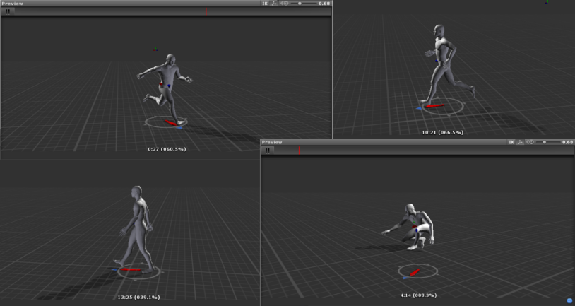Pause playback in the crouching-figure preview panel
This screenshot has width=575, height=306.
(x=268, y=150)
